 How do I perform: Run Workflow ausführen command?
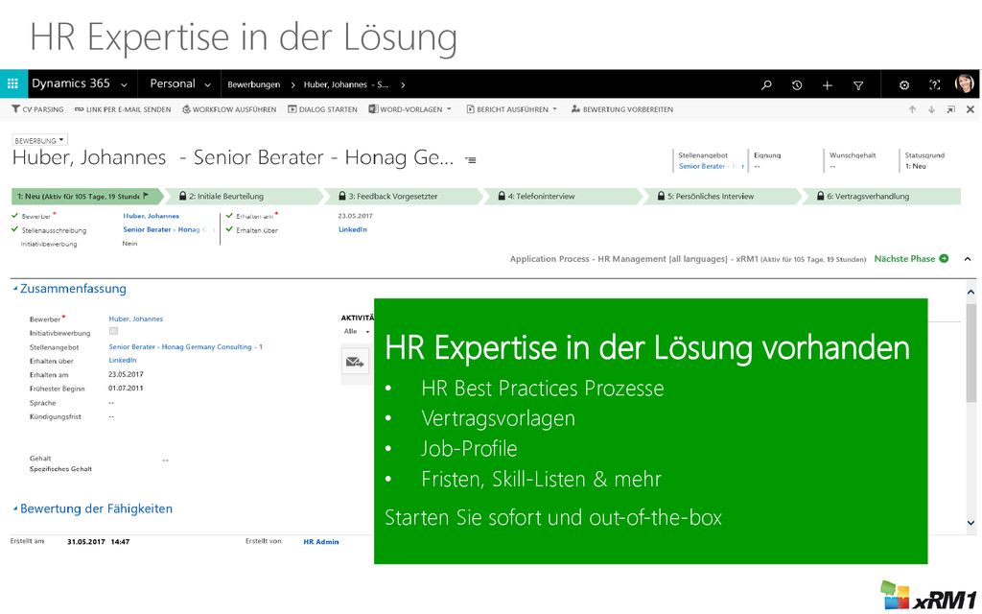(229, 109)
